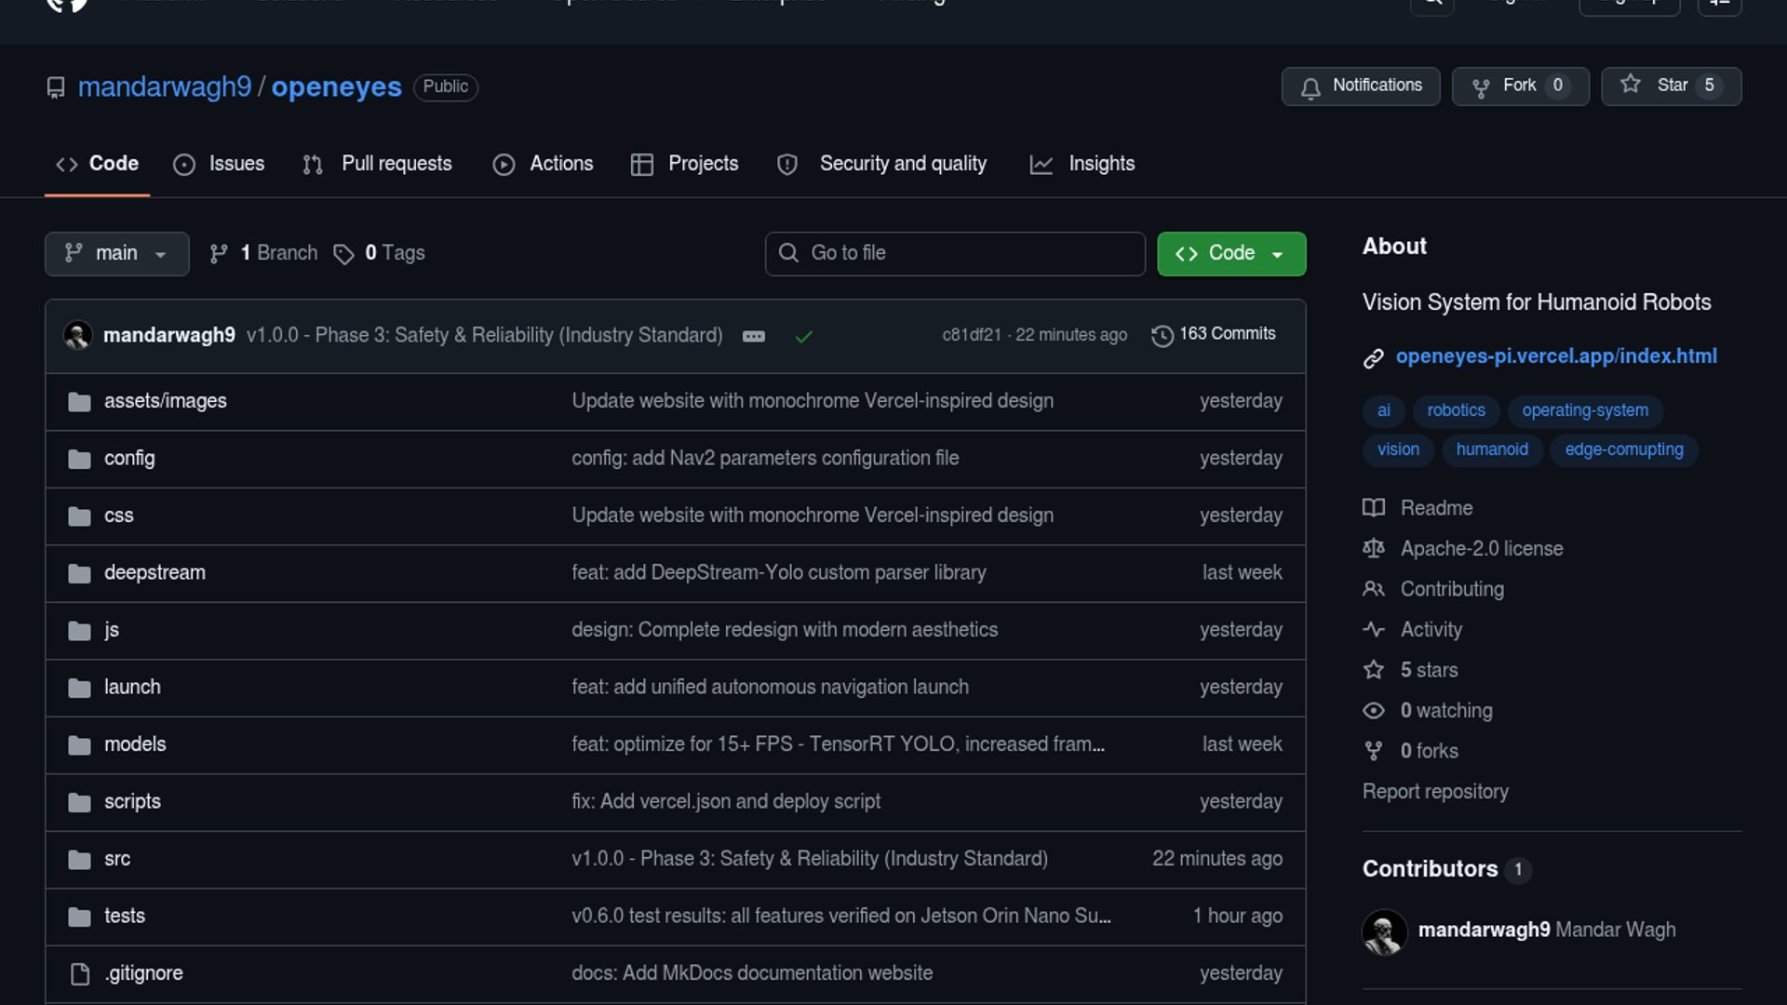The width and height of the screenshot is (1787, 1005).
Task: Expand commit message ellipsis button
Action: pos(754,336)
